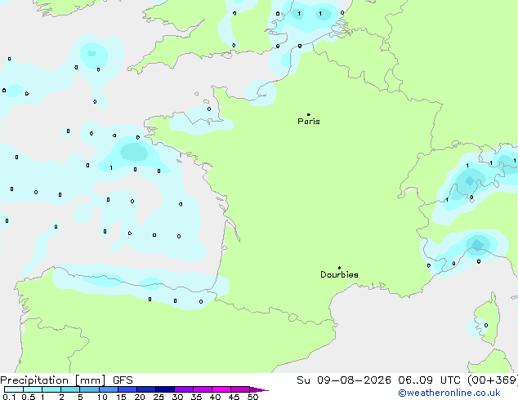Image resolution: width=518 pixels, height=400 pixels.
Task: Select legend swatch between 20 and 25
Action: point(146,389)
